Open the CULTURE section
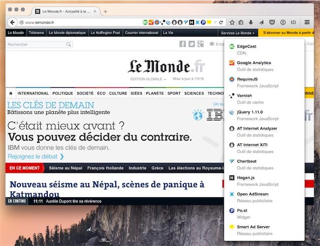The width and height of the screenshot is (320, 246). click(x=118, y=94)
